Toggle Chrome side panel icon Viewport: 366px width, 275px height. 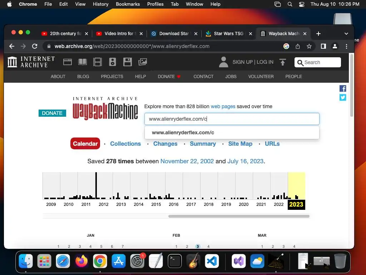click(x=323, y=46)
